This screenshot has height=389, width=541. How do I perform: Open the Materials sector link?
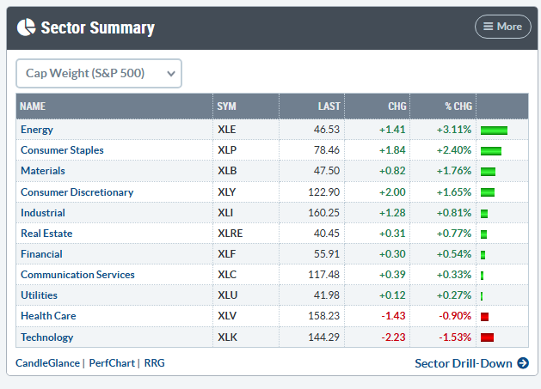click(43, 171)
